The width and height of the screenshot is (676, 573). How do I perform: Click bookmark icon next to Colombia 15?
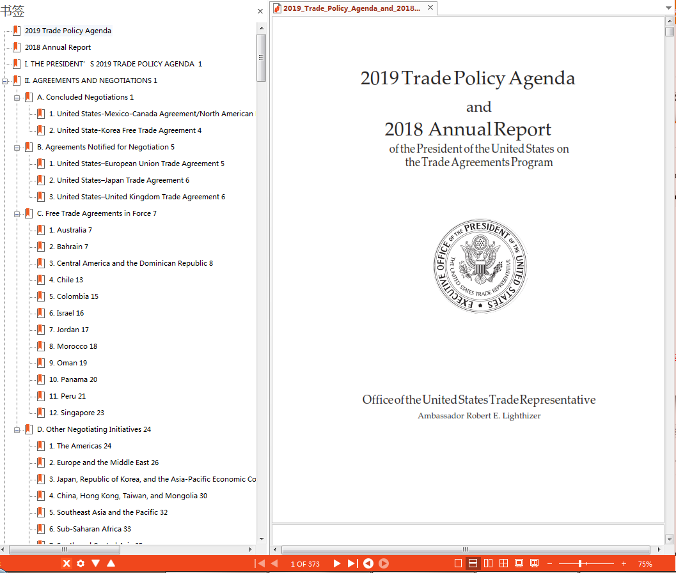pyautogui.click(x=40, y=296)
